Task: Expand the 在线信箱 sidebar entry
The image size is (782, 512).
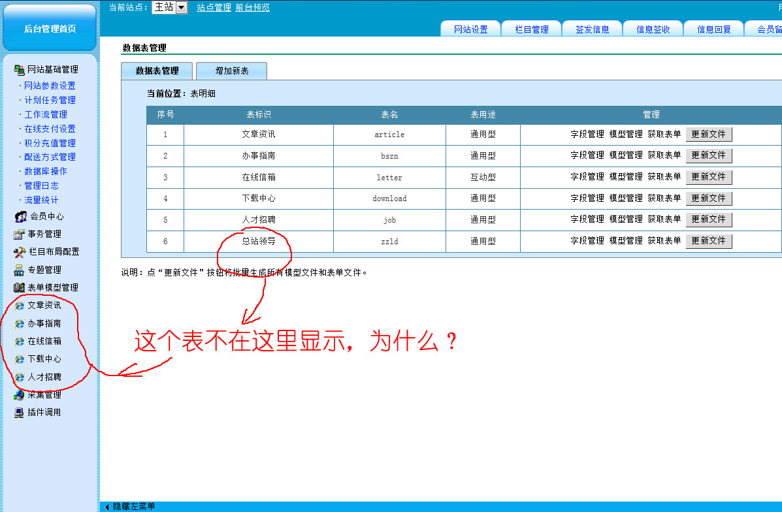Action: [44, 341]
